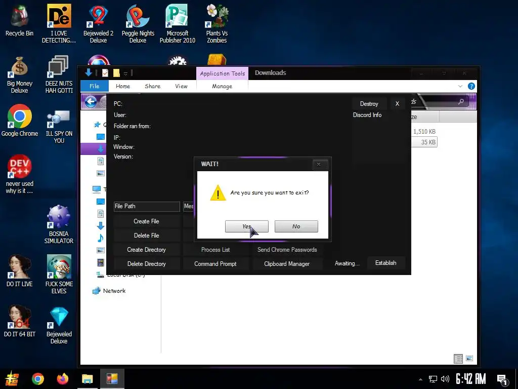Open the Share ribbon tab

[153, 86]
